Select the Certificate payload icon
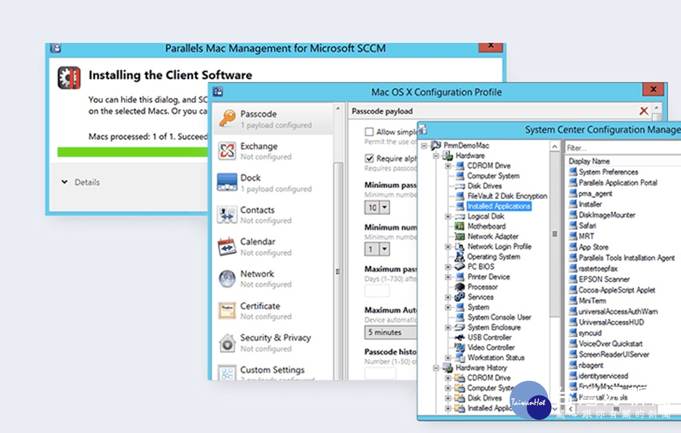681x433 pixels. [x=227, y=310]
